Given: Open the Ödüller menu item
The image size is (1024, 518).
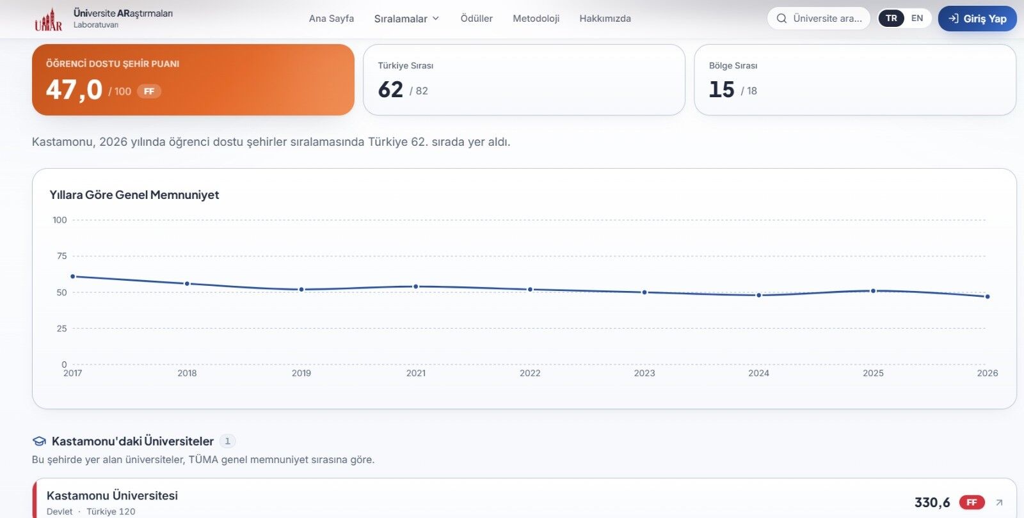Looking at the screenshot, I should point(477,19).
